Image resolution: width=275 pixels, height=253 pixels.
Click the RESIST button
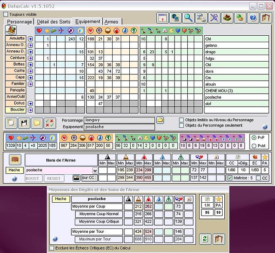[54, 179]
